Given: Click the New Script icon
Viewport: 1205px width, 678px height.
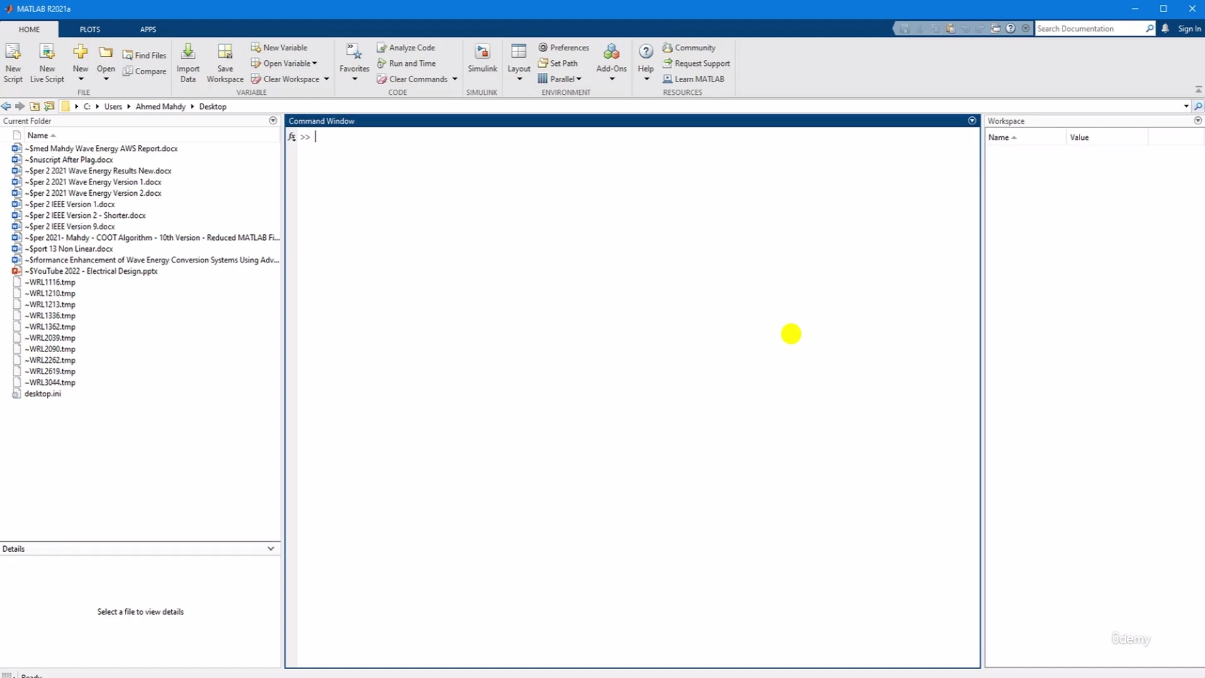Looking at the screenshot, I should coord(13,52).
